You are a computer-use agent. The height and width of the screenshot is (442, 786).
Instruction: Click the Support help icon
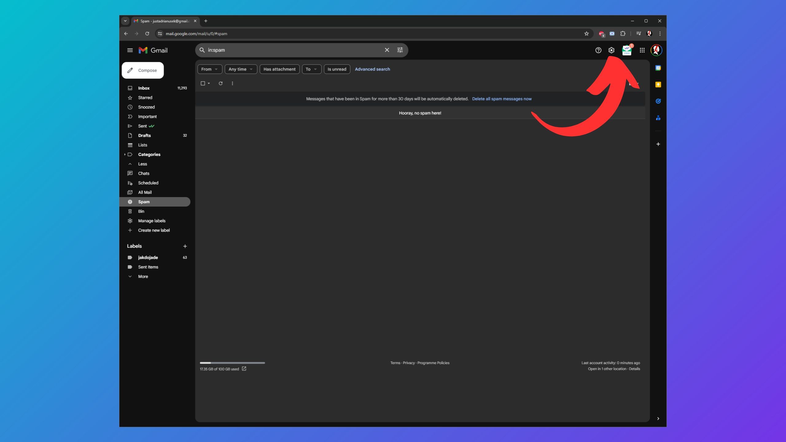pyautogui.click(x=598, y=50)
